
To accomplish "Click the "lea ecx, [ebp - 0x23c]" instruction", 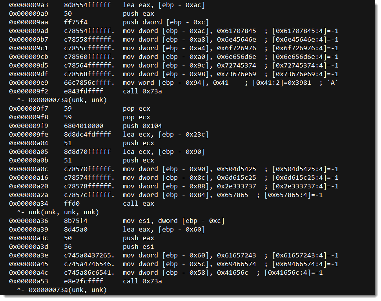I will (166, 135).
